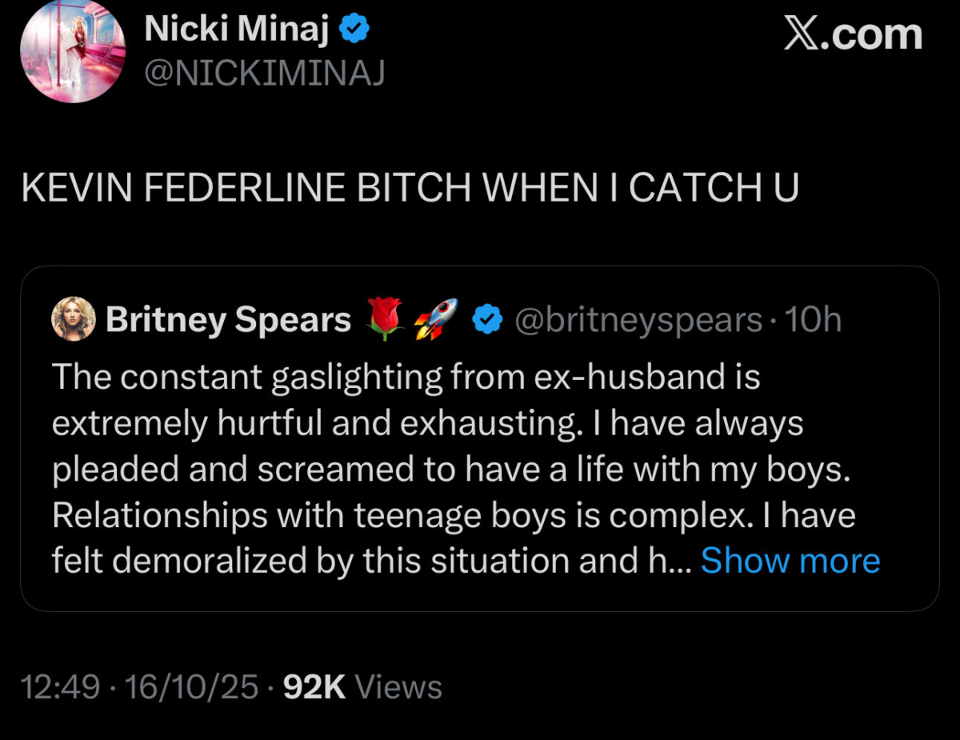
Task: Select the 'KEVIN FEDERLINE' tweet text
Action: click(x=409, y=187)
